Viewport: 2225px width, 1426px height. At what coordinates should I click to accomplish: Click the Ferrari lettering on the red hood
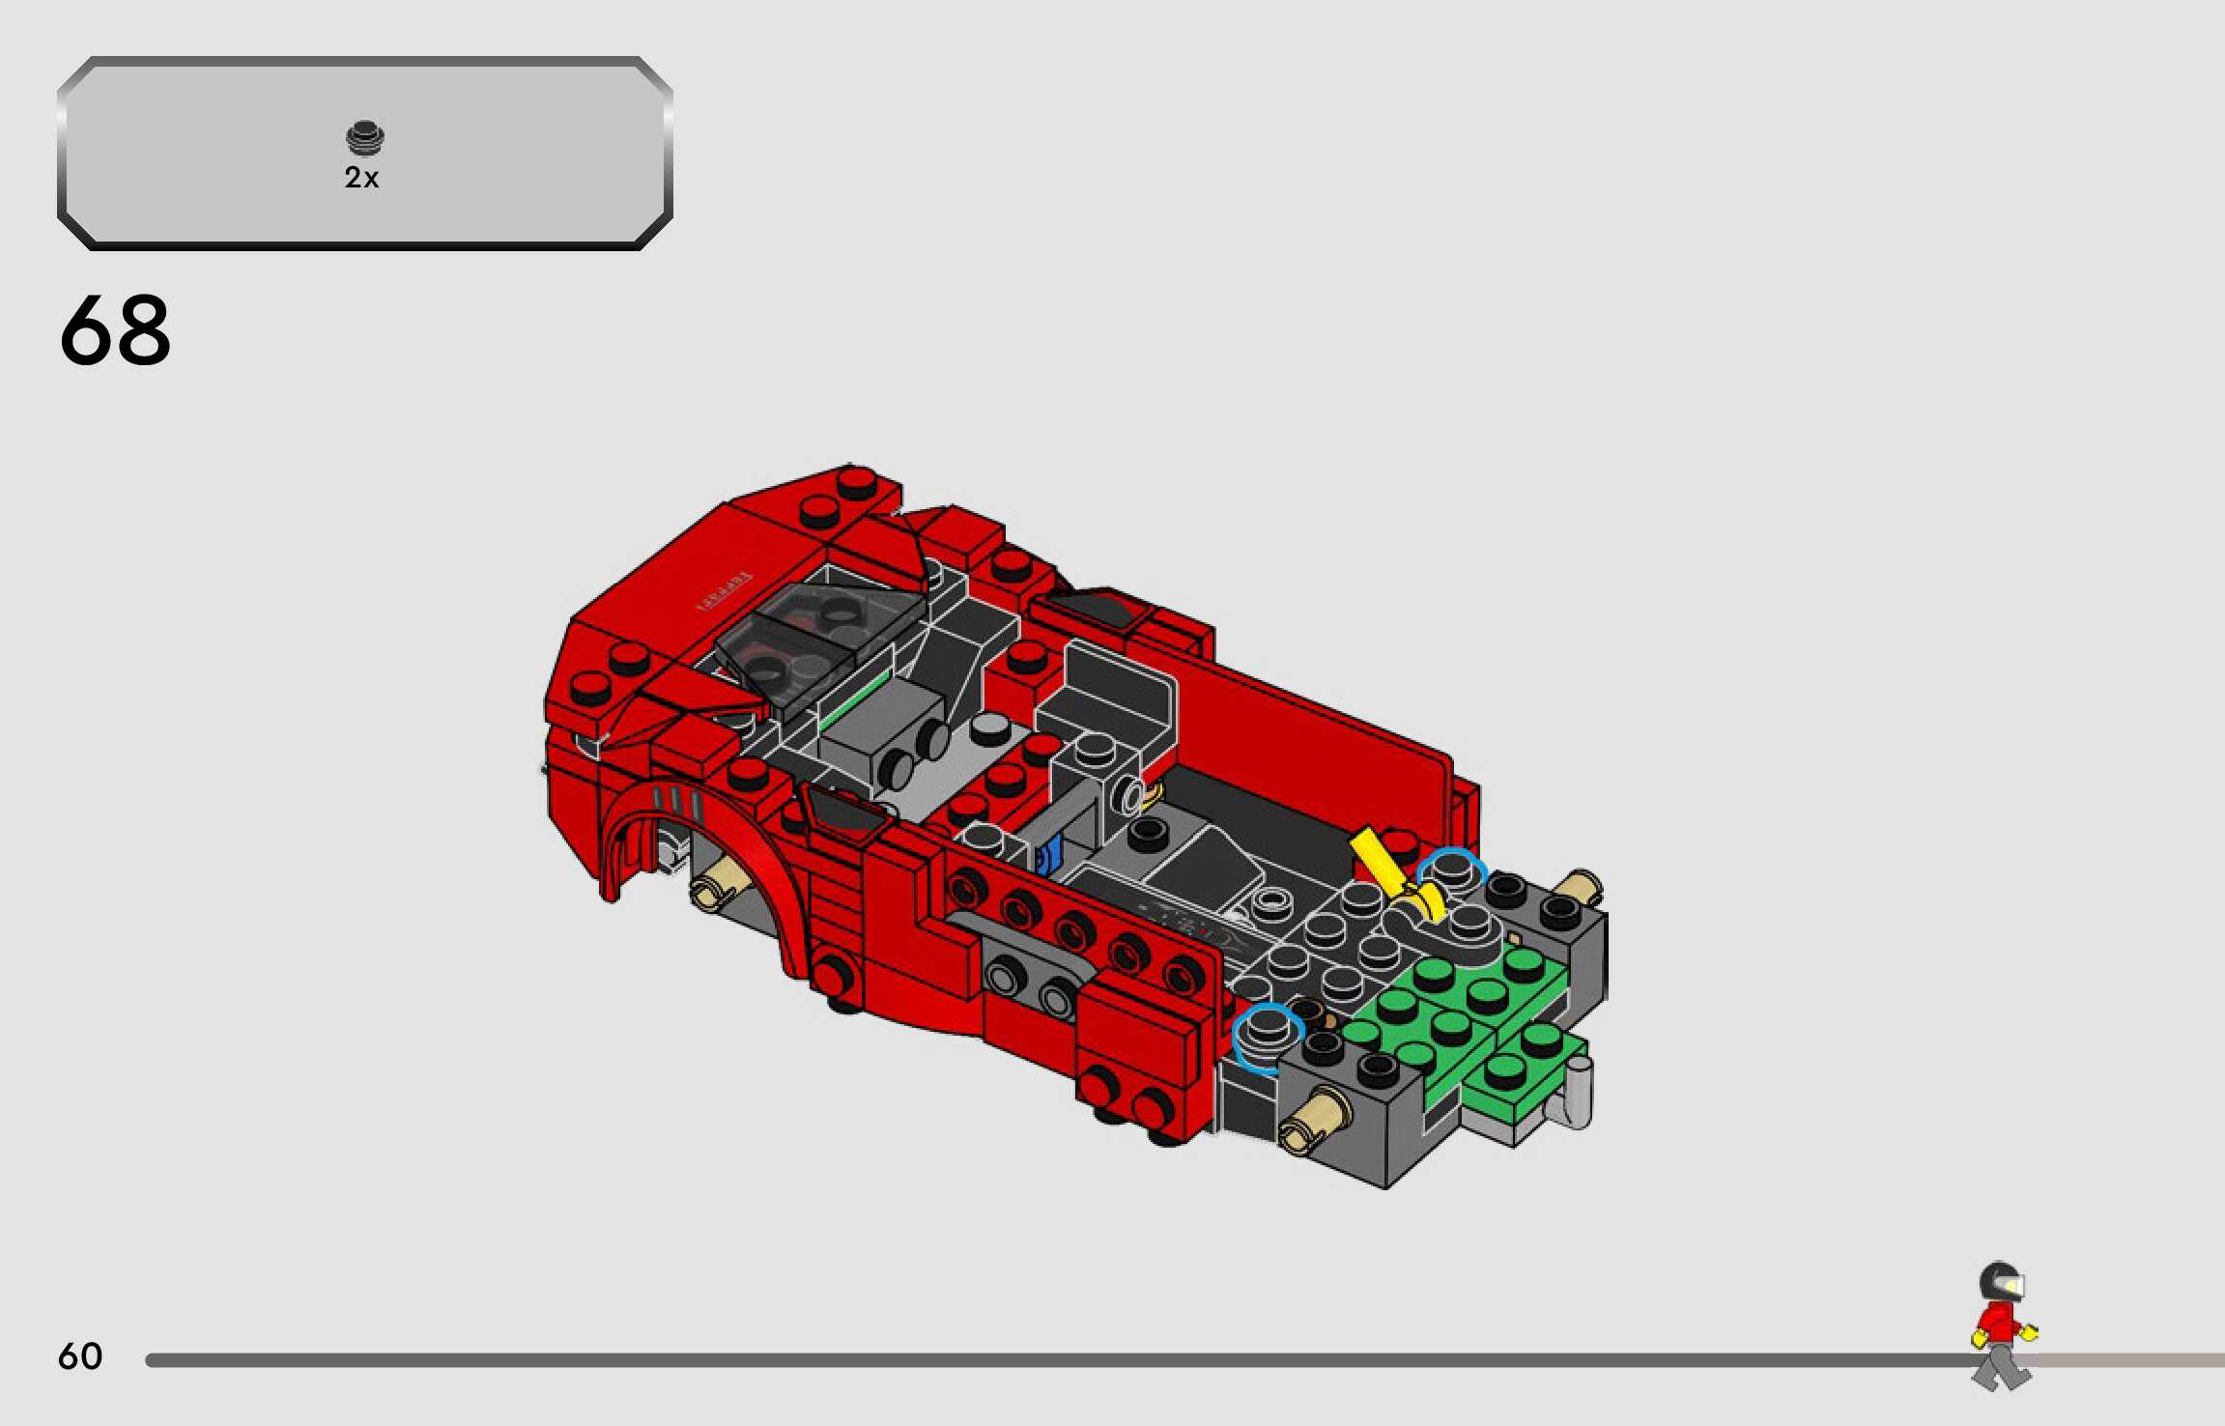(725, 589)
